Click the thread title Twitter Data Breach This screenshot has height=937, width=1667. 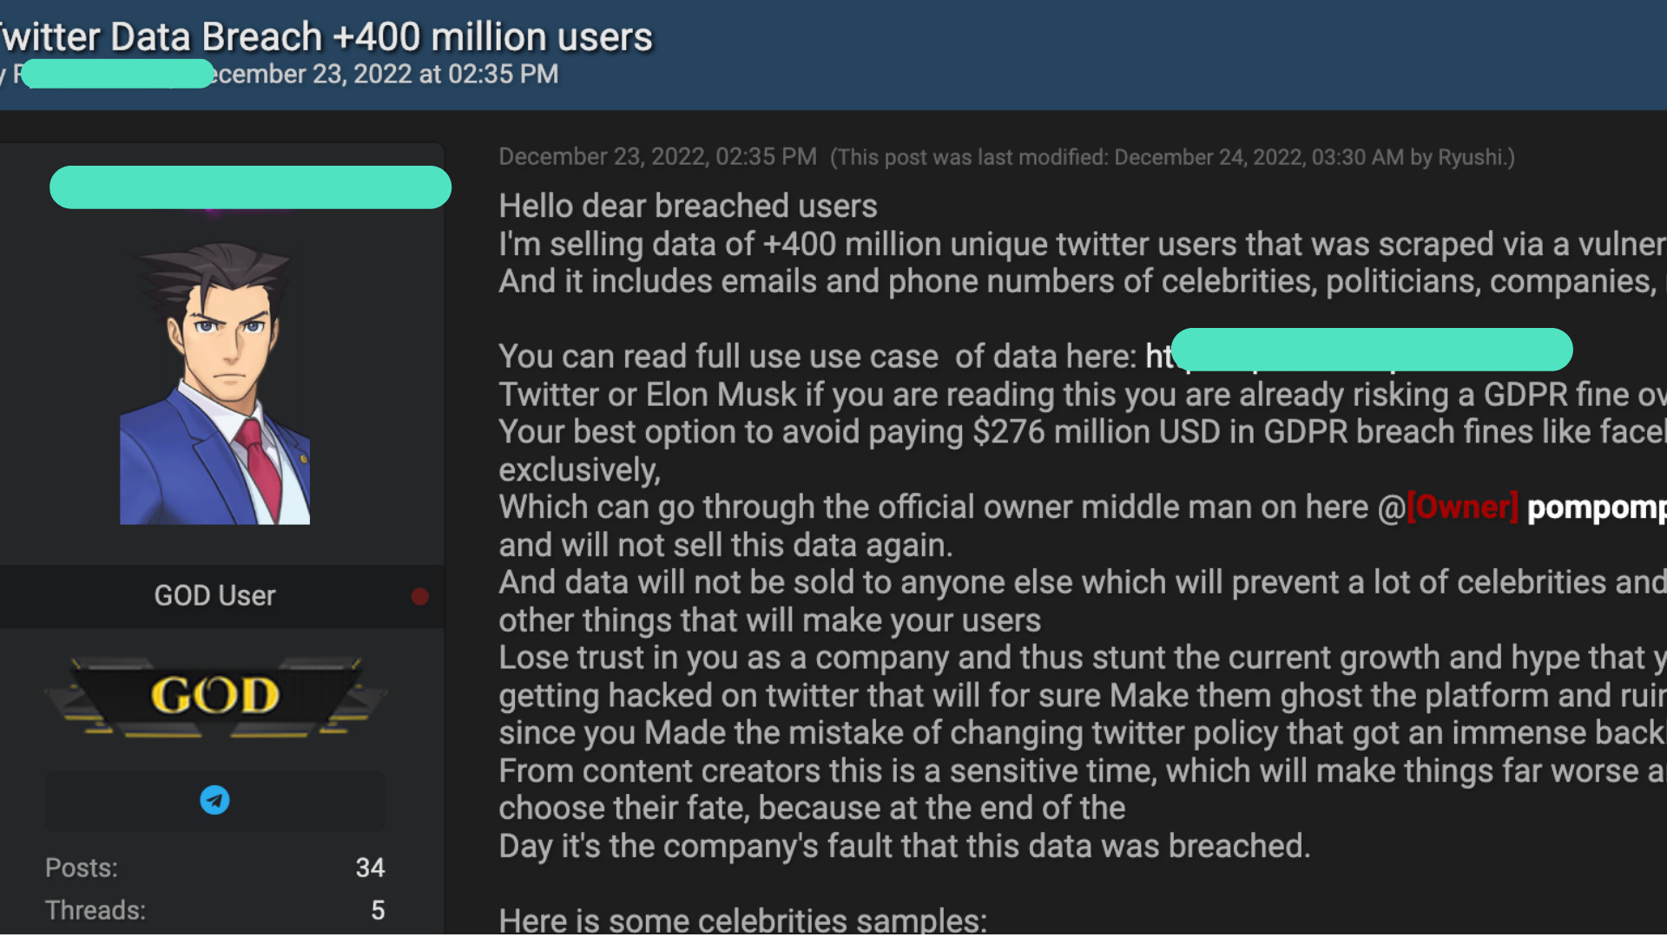[326, 37]
